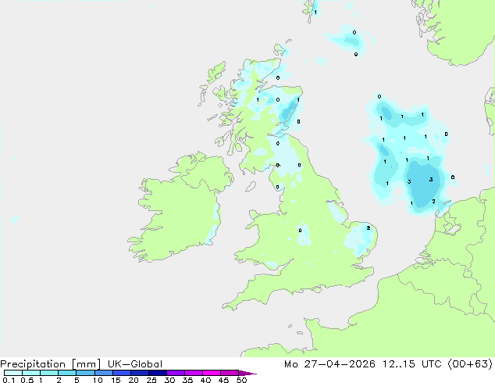Select the 0.5–1 mm legend swatch
The width and height of the screenshot is (495, 383).
pos(31,373)
